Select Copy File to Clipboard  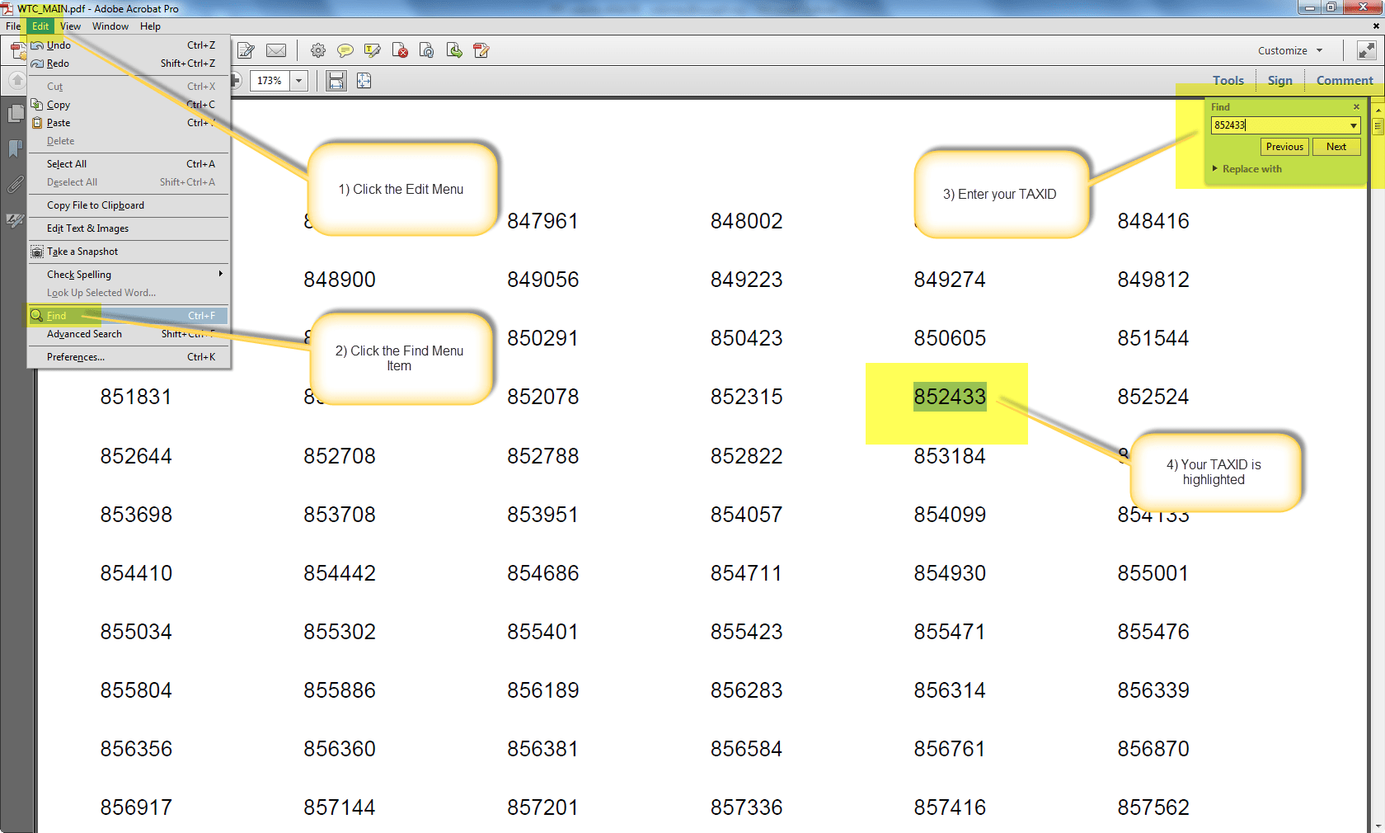coord(129,205)
